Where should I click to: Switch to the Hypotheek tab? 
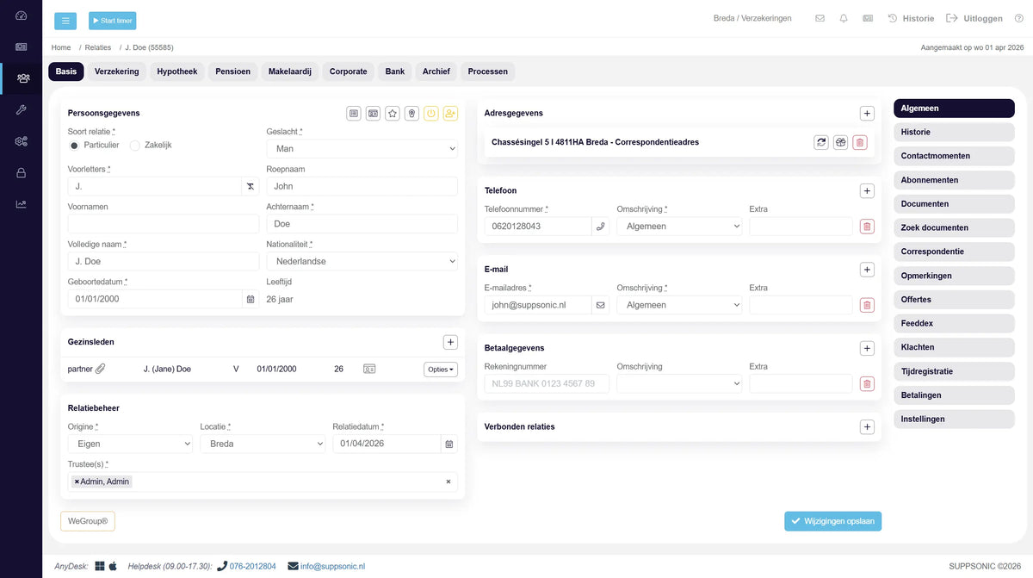176,71
